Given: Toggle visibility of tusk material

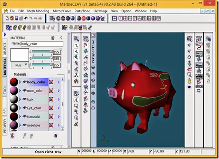Looking at the screenshot, I should coord(24,99).
